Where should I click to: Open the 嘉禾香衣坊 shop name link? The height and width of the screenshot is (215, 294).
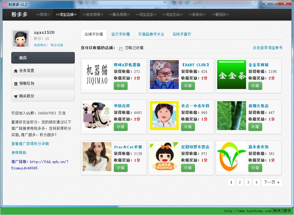(258, 147)
